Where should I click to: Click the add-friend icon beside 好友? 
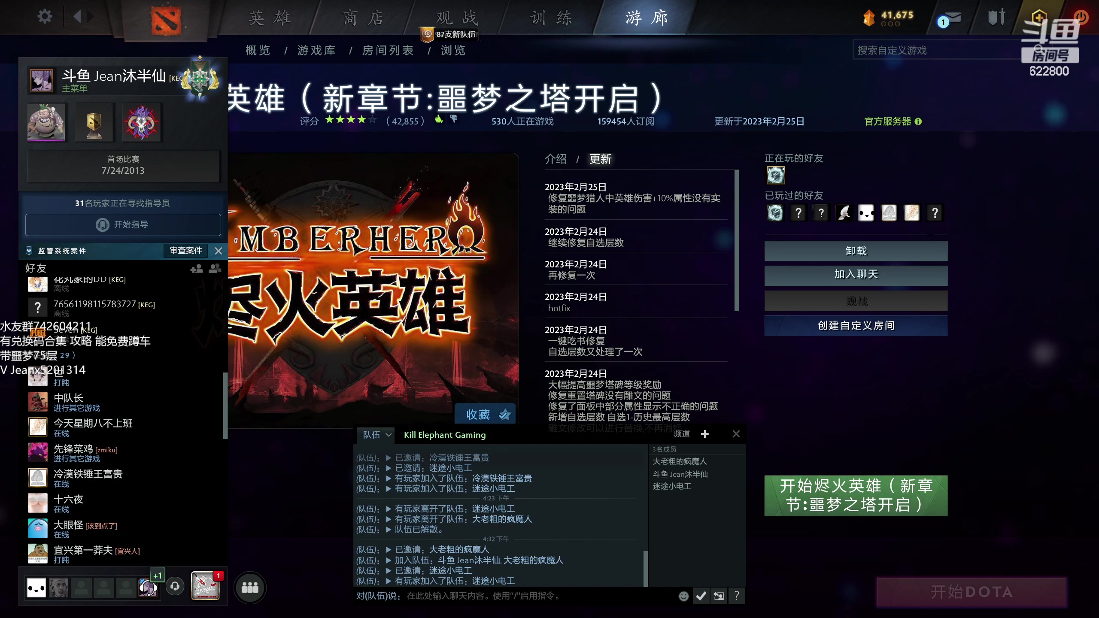[x=197, y=268]
